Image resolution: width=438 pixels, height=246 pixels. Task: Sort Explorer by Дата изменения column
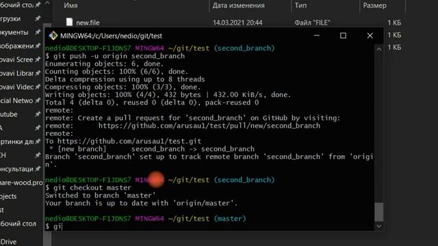pos(238,5)
